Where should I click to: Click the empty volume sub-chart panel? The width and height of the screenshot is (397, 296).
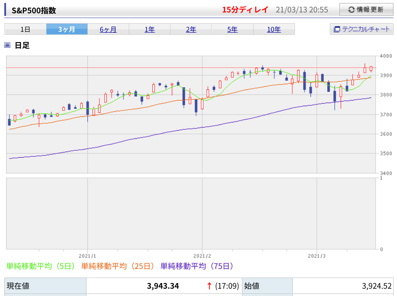click(191, 214)
